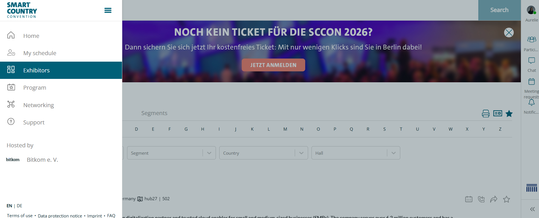The height and width of the screenshot is (218, 539).
Task: Open the Notifications bell icon
Action: (531, 102)
